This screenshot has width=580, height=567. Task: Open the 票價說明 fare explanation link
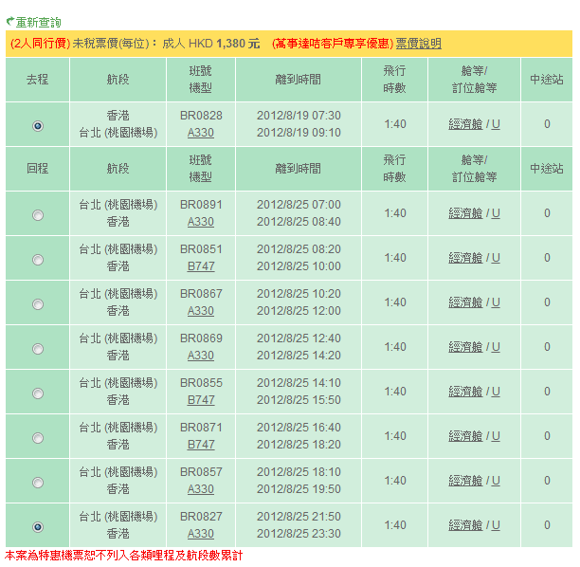[x=418, y=44]
